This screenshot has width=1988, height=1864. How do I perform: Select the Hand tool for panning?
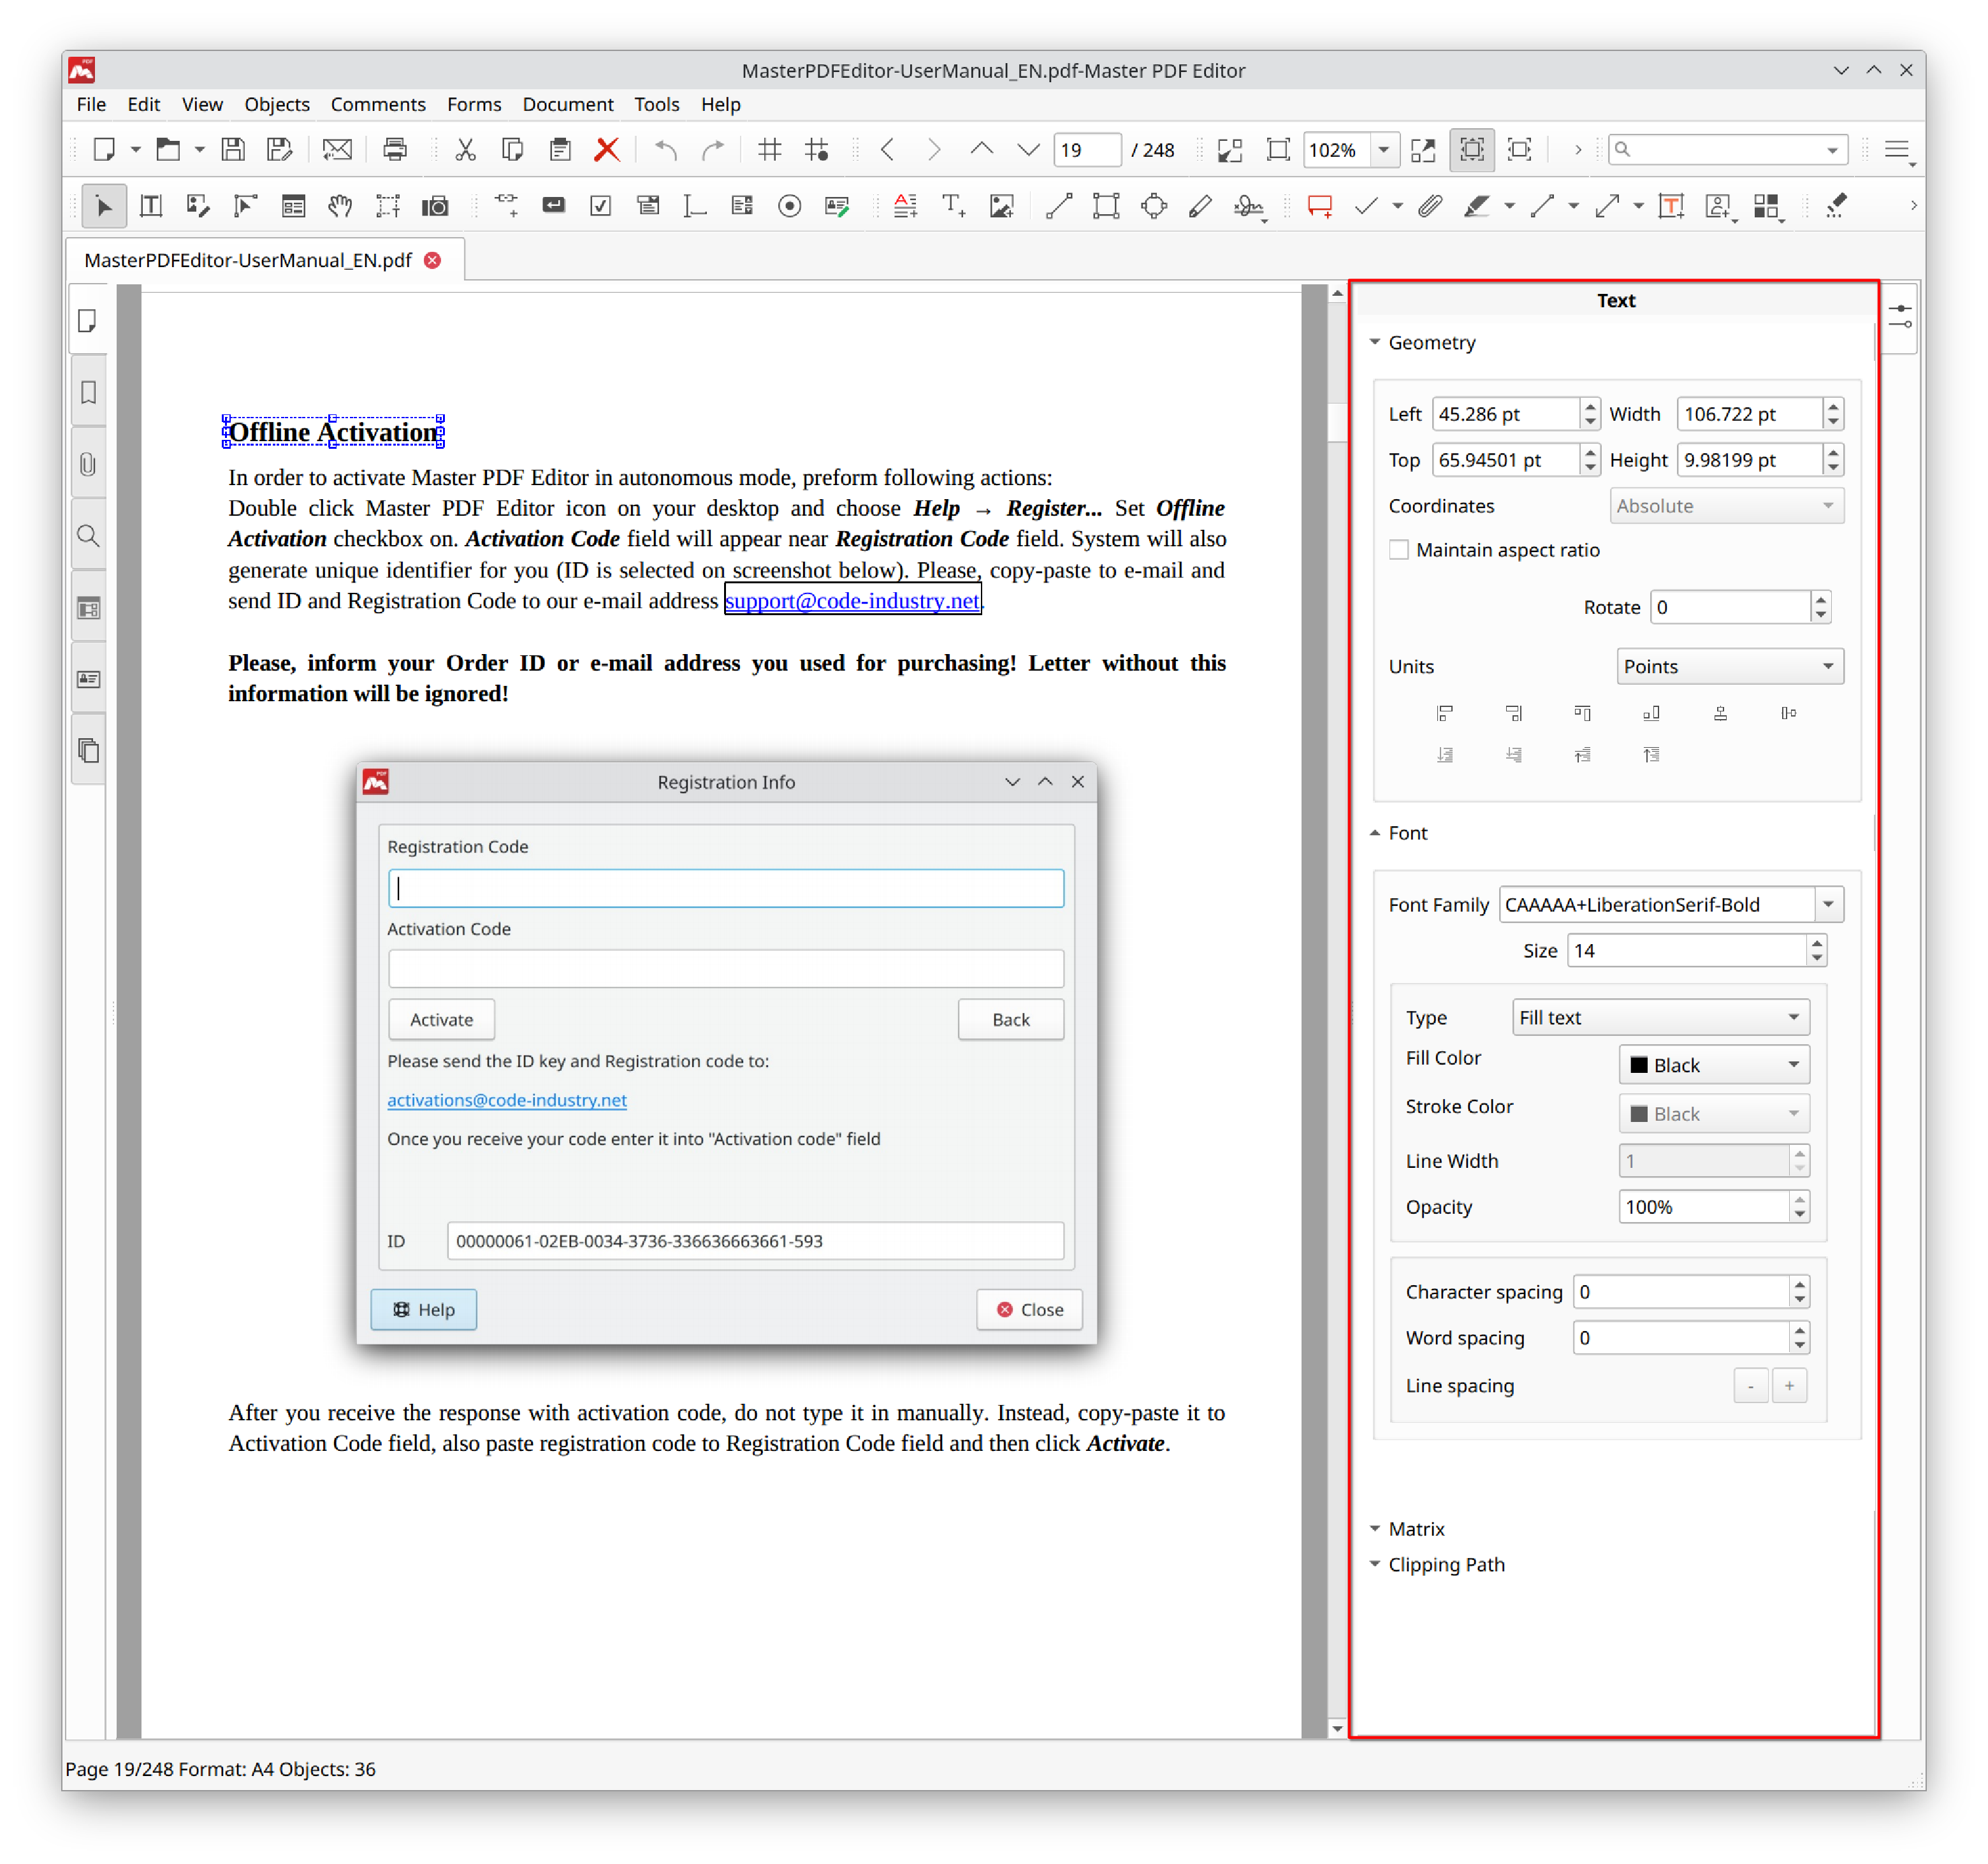point(340,206)
